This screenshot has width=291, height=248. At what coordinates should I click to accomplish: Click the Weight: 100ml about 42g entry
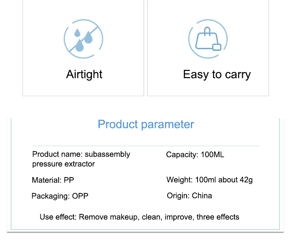210,180
